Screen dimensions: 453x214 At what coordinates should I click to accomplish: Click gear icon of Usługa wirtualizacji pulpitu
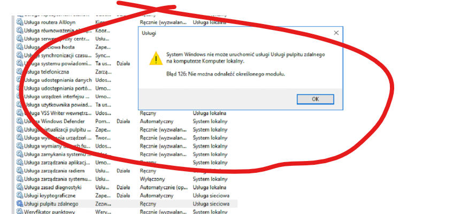20,129
